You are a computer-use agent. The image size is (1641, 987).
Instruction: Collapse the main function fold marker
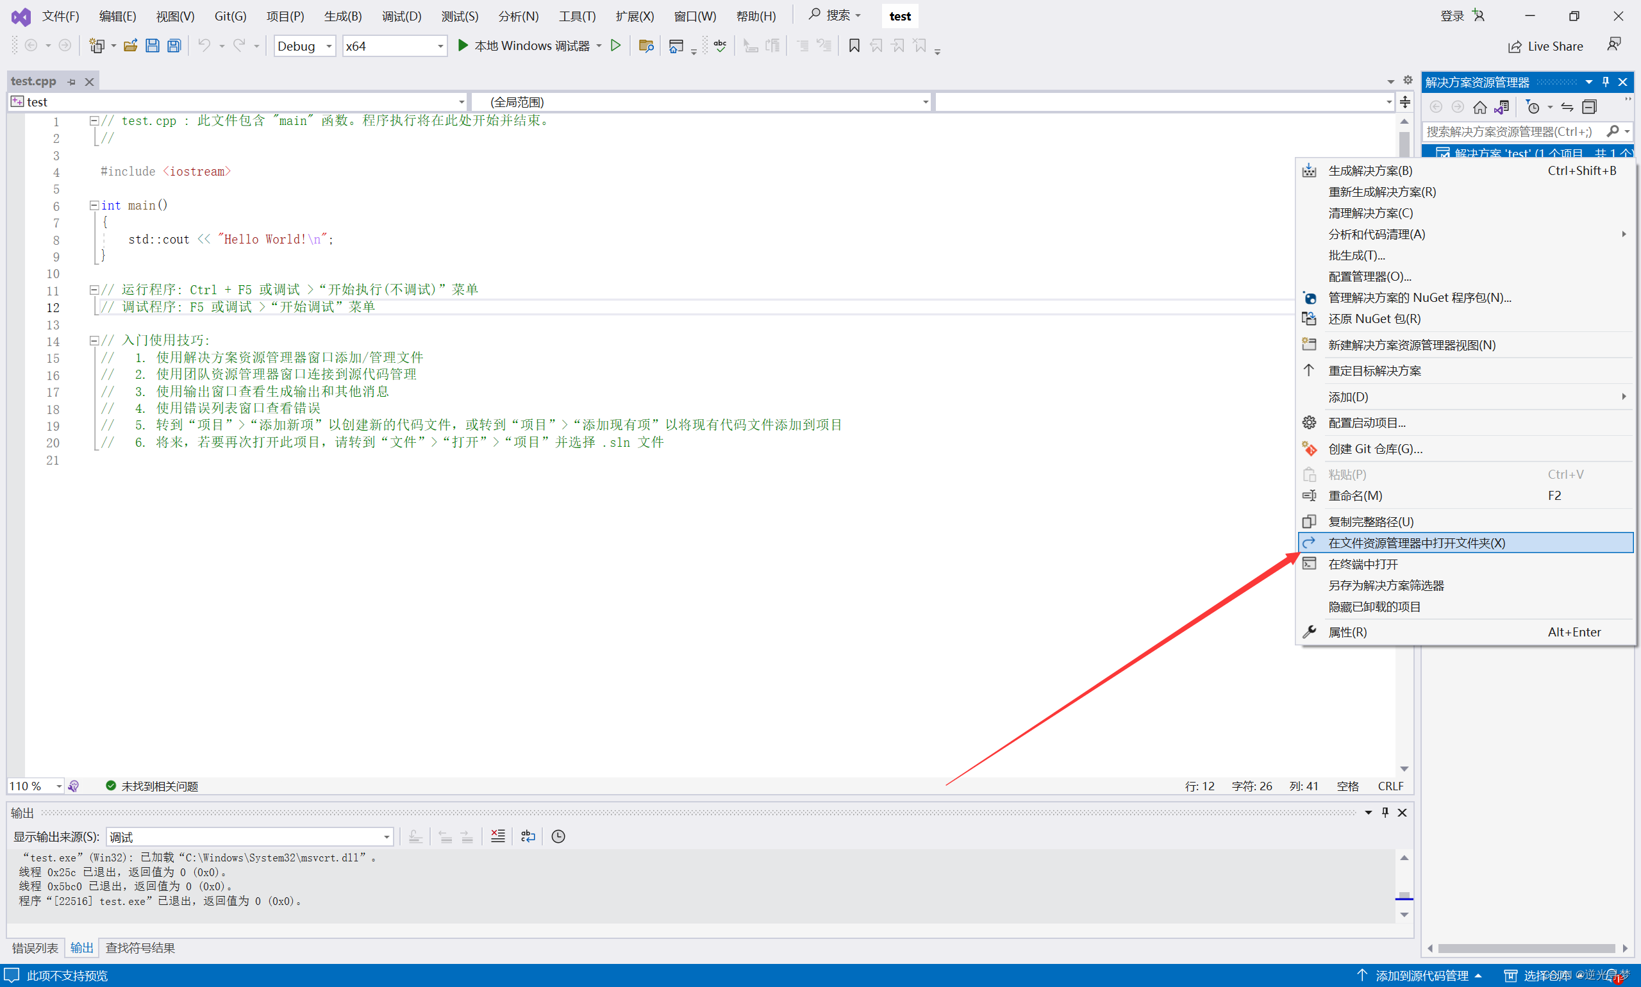click(x=94, y=206)
